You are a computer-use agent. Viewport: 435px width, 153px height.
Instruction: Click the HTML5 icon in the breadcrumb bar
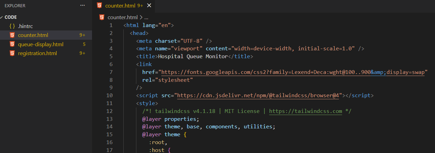[102, 17]
